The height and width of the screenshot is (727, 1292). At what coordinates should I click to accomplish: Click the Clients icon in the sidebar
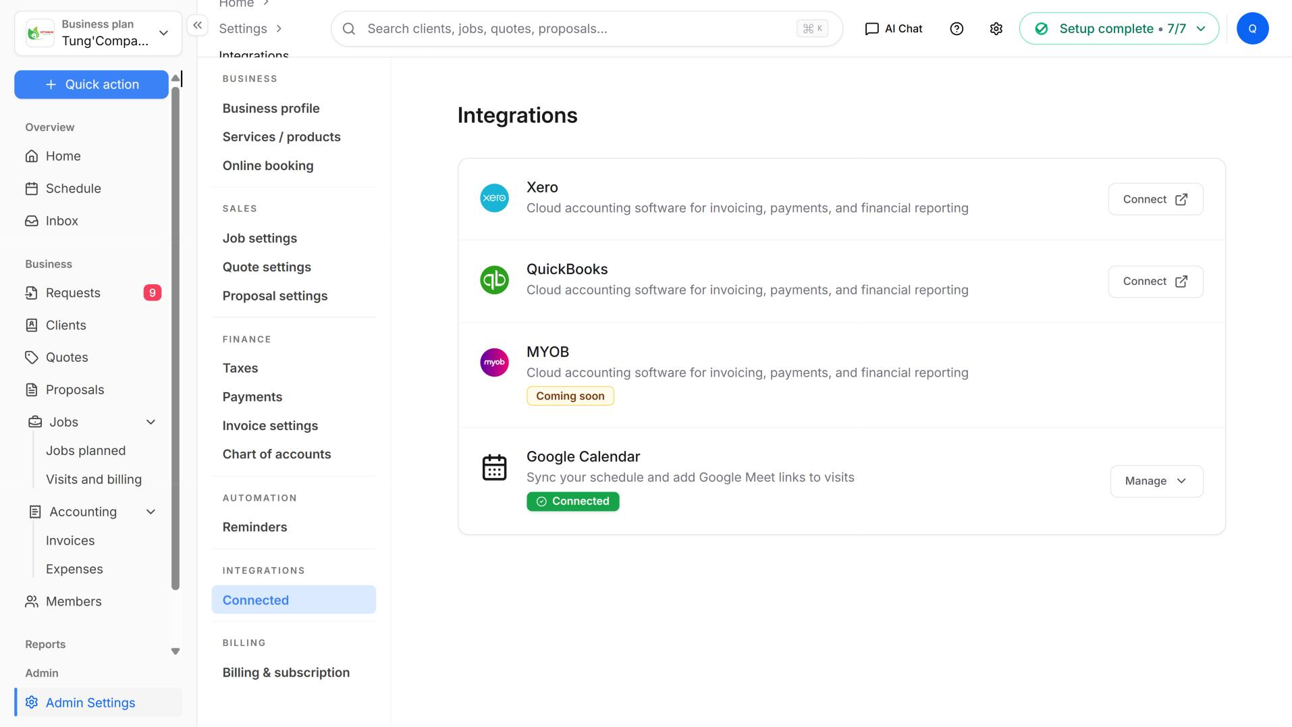pyautogui.click(x=32, y=325)
